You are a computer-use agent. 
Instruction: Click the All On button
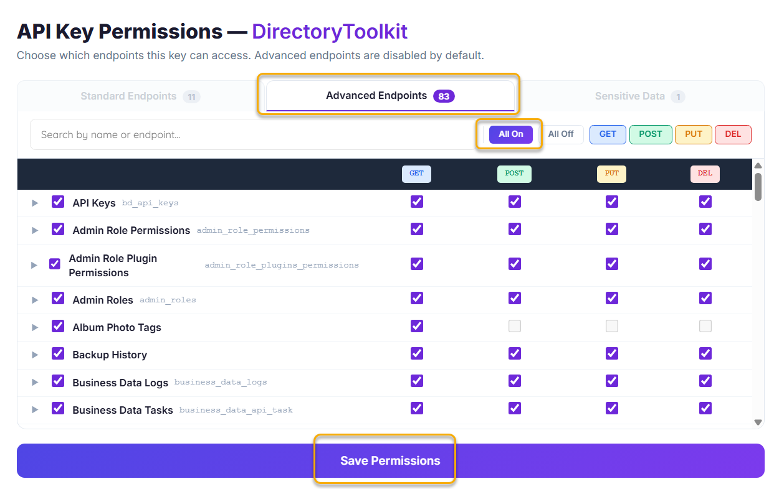coord(511,134)
